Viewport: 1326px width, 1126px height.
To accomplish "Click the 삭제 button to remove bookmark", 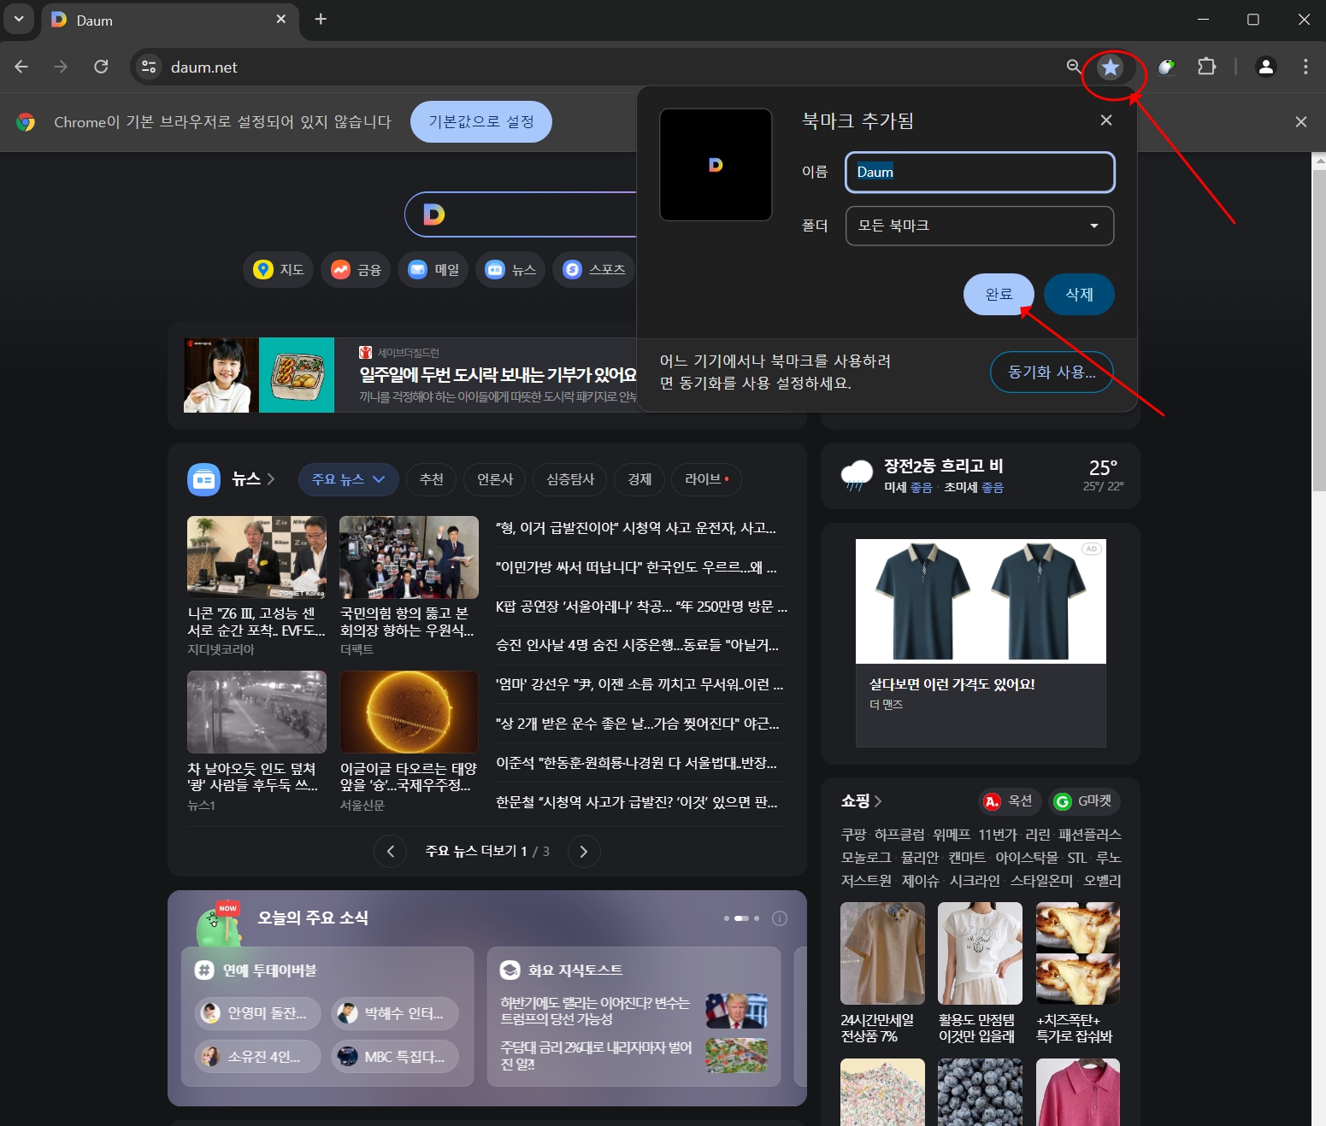I will (1079, 295).
